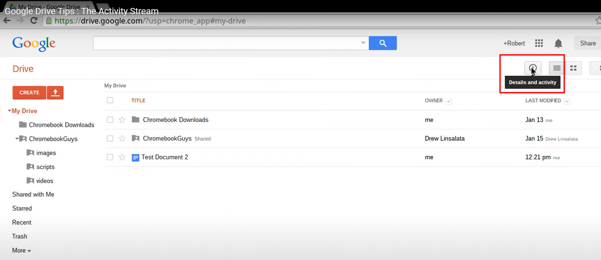601x260 pixels.
Task: Switch to grid view layout
Action: click(x=573, y=68)
